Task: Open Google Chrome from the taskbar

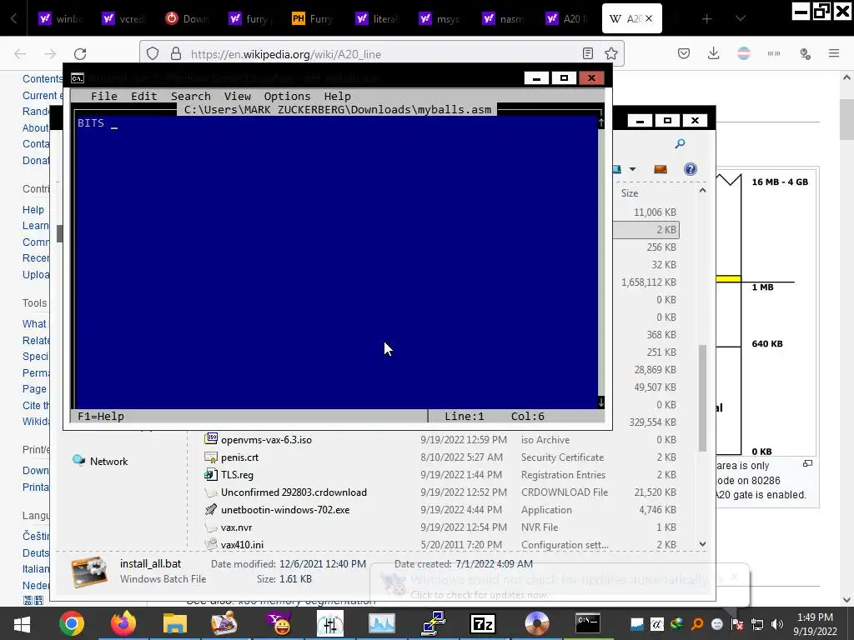Action: pyautogui.click(x=72, y=623)
